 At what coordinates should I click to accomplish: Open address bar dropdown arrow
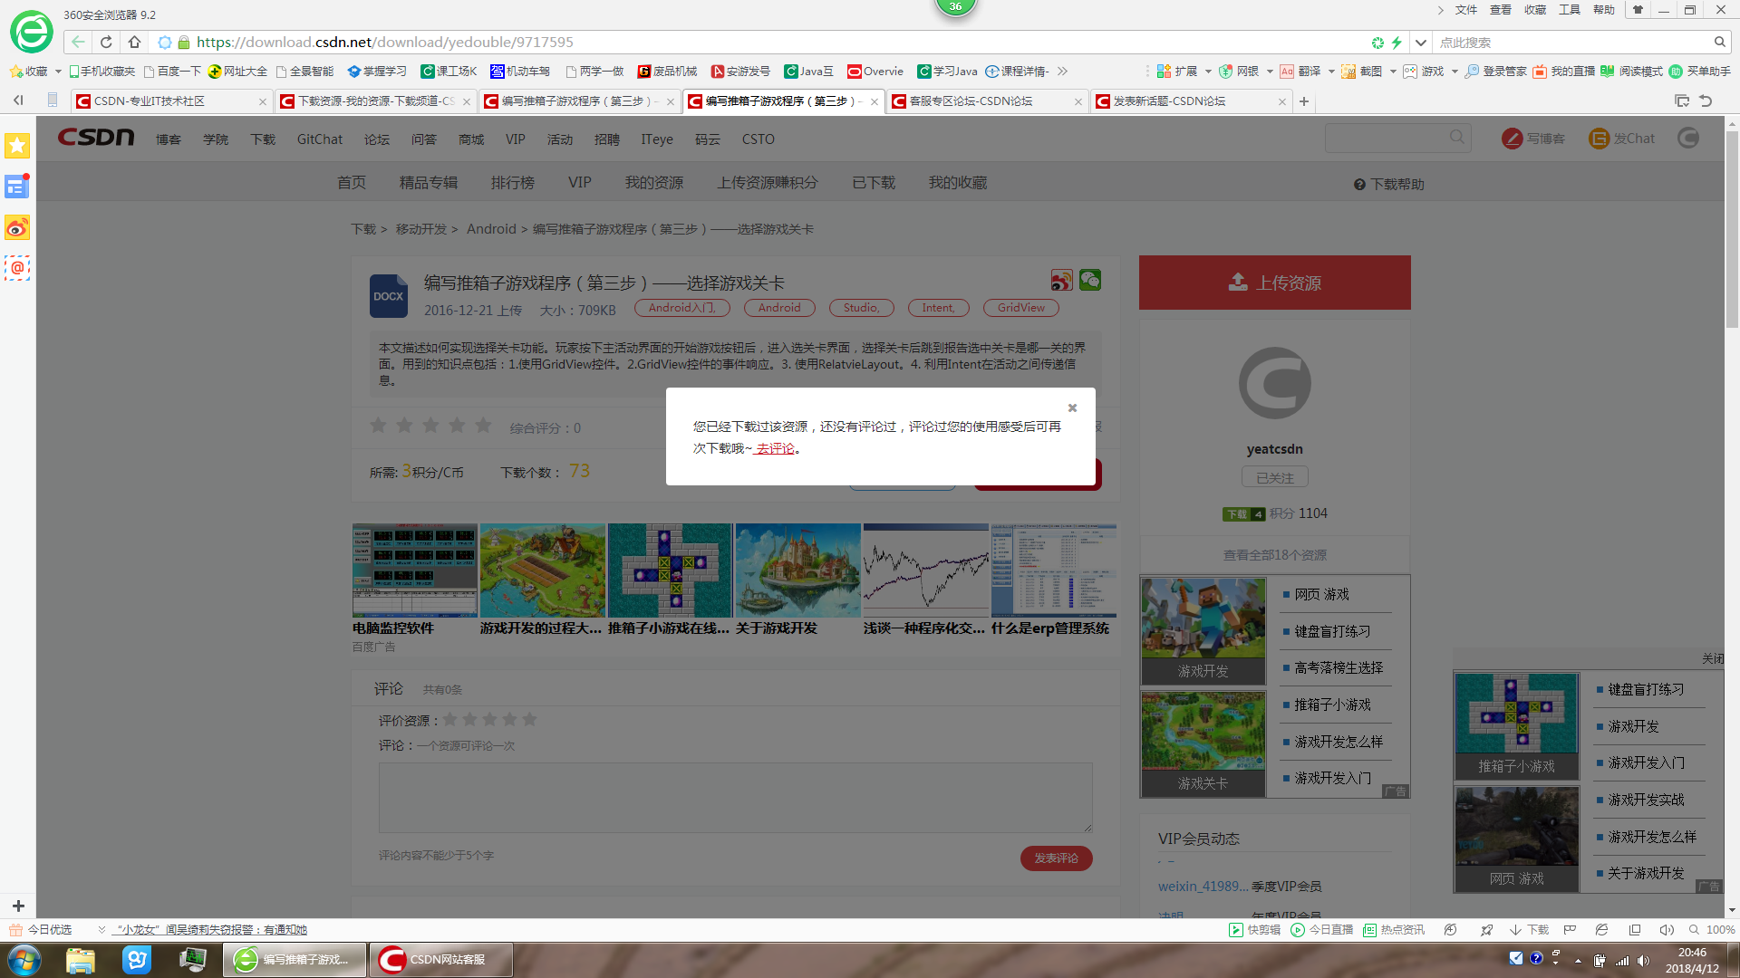point(1421,42)
